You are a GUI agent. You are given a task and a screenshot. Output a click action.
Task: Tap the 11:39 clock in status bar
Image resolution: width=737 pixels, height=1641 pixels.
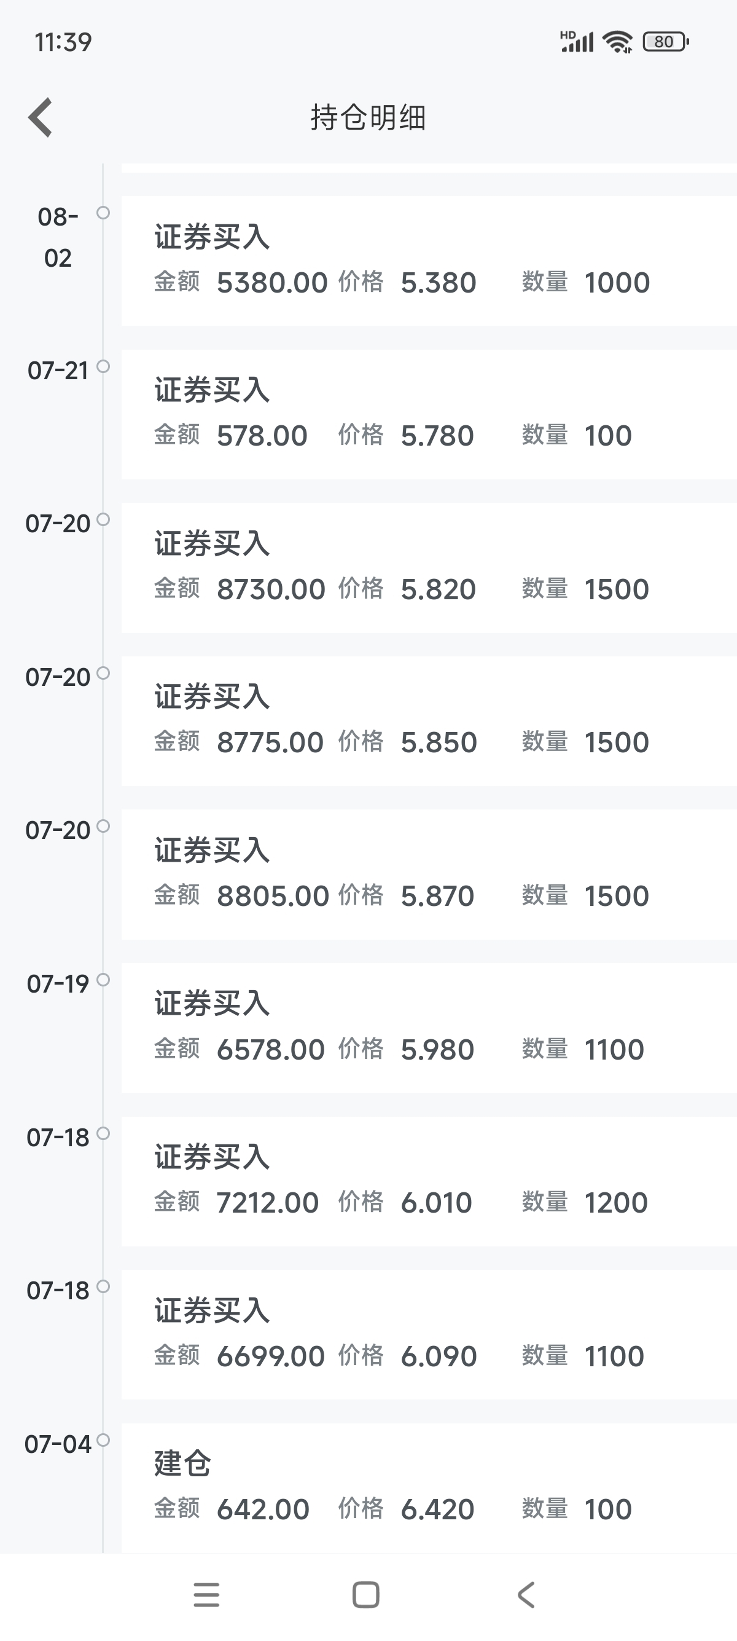(63, 42)
